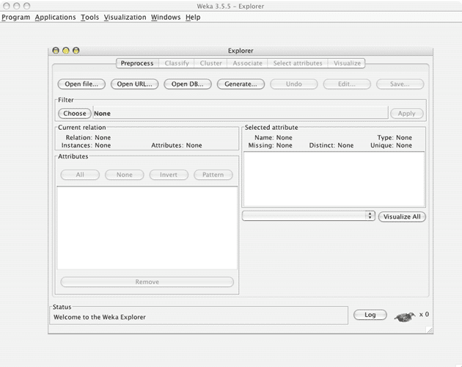The image size is (462, 367).
Task: Open the Visualization menu
Action: [x=125, y=17]
